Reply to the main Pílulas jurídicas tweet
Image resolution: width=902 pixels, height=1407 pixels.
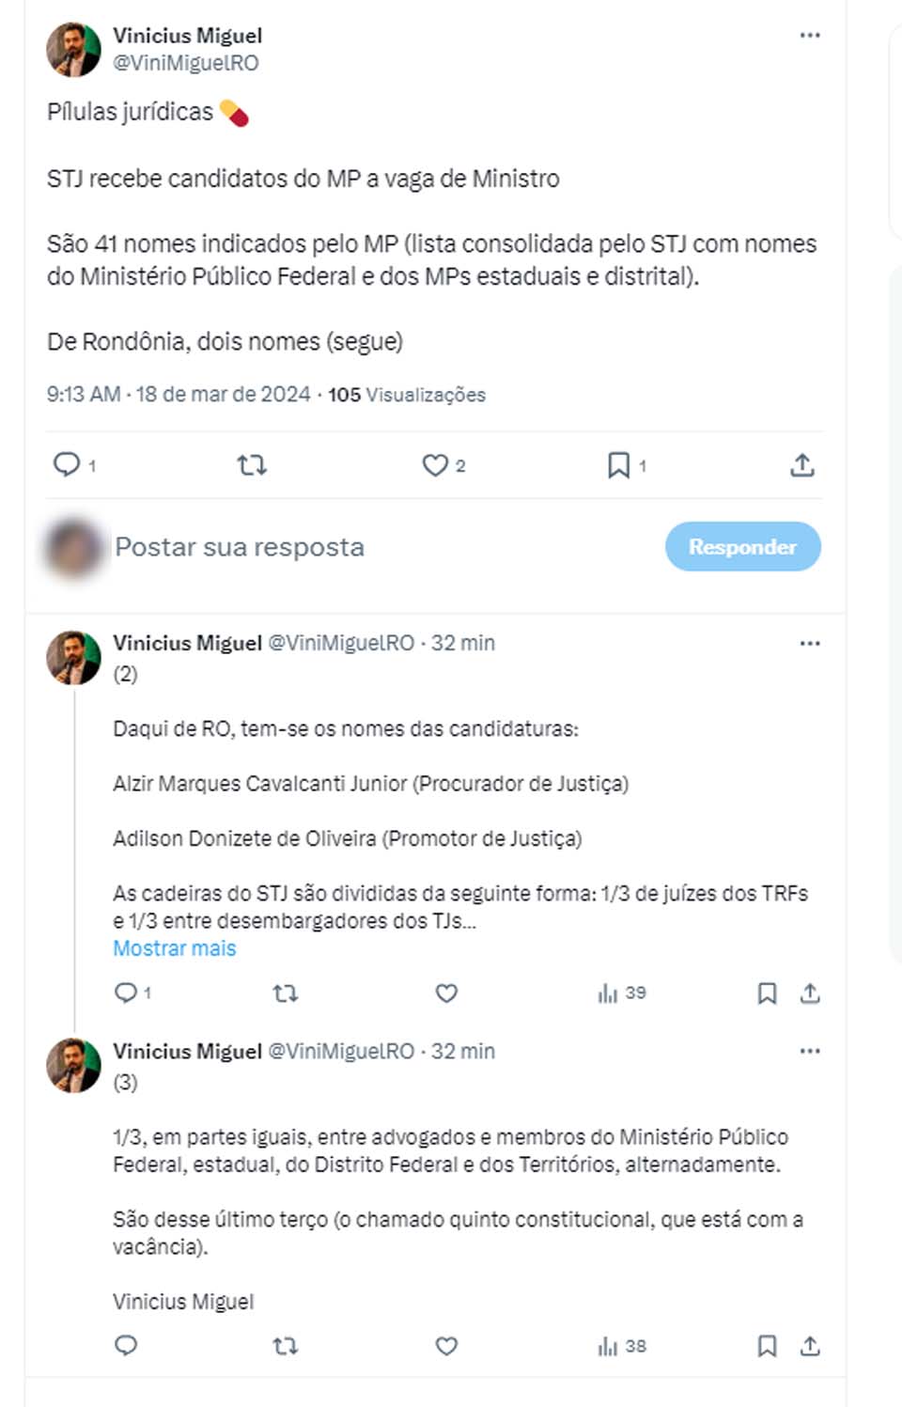67,464
